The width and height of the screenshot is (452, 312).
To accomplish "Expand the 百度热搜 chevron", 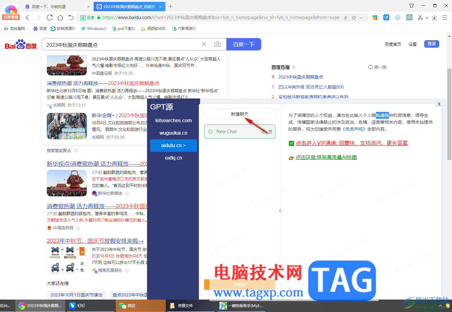I will pyautogui.click(x=294, y=67).
